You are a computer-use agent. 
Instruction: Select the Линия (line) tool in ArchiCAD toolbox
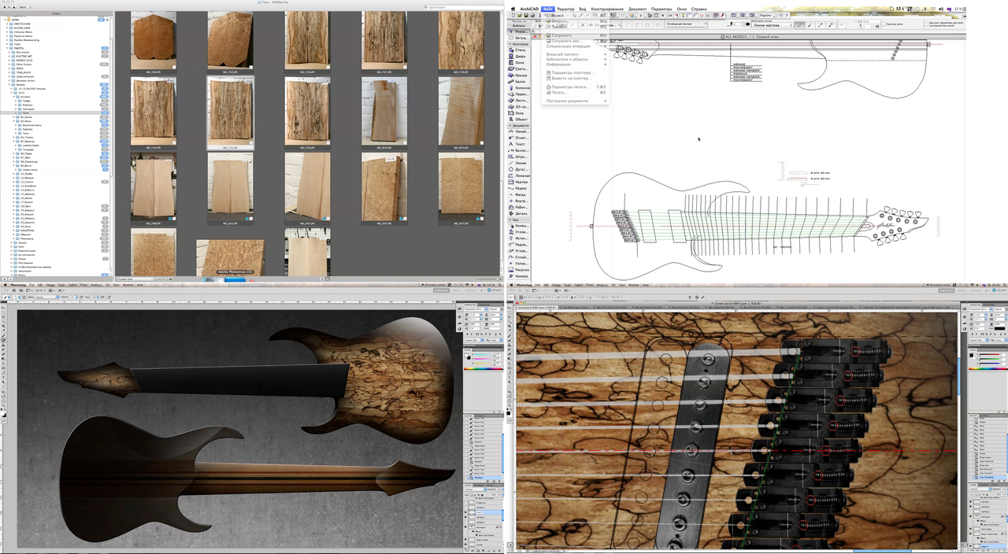518,163
